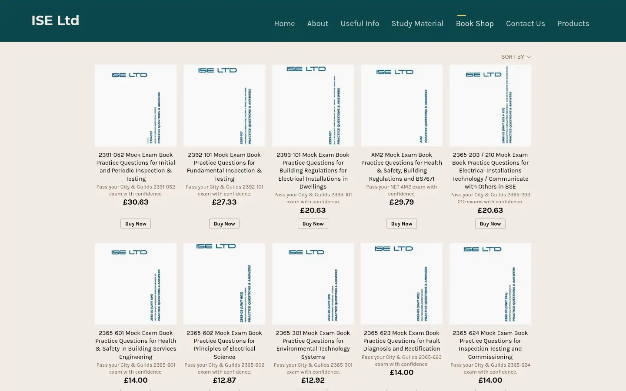Click the AM2 Mock Exam Book title
Screen dimensions: 626x391
(402, 167)
